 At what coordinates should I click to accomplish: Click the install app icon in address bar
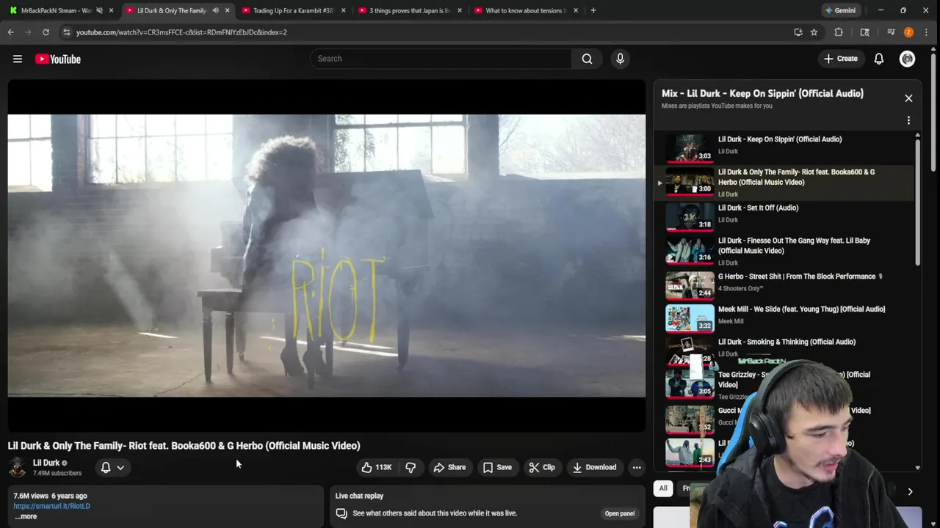click(x=798, y=32)
